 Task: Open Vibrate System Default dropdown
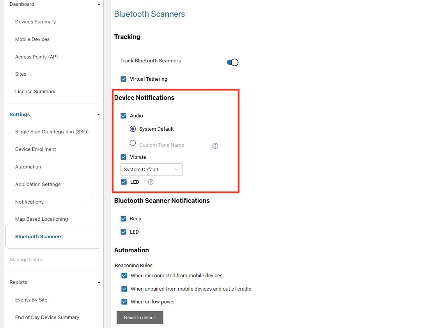tap(151, 170)
